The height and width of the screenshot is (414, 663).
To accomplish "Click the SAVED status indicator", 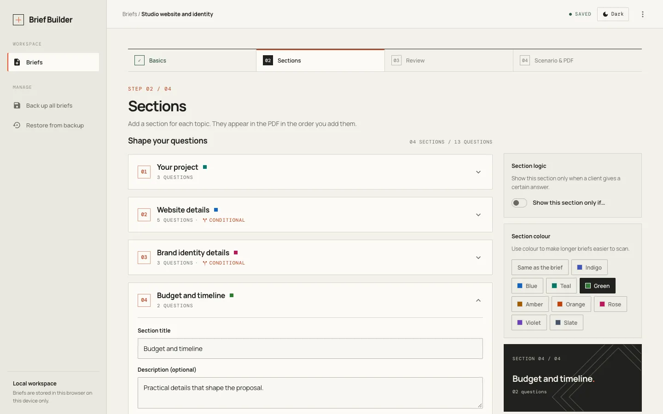I will [580, 14].
